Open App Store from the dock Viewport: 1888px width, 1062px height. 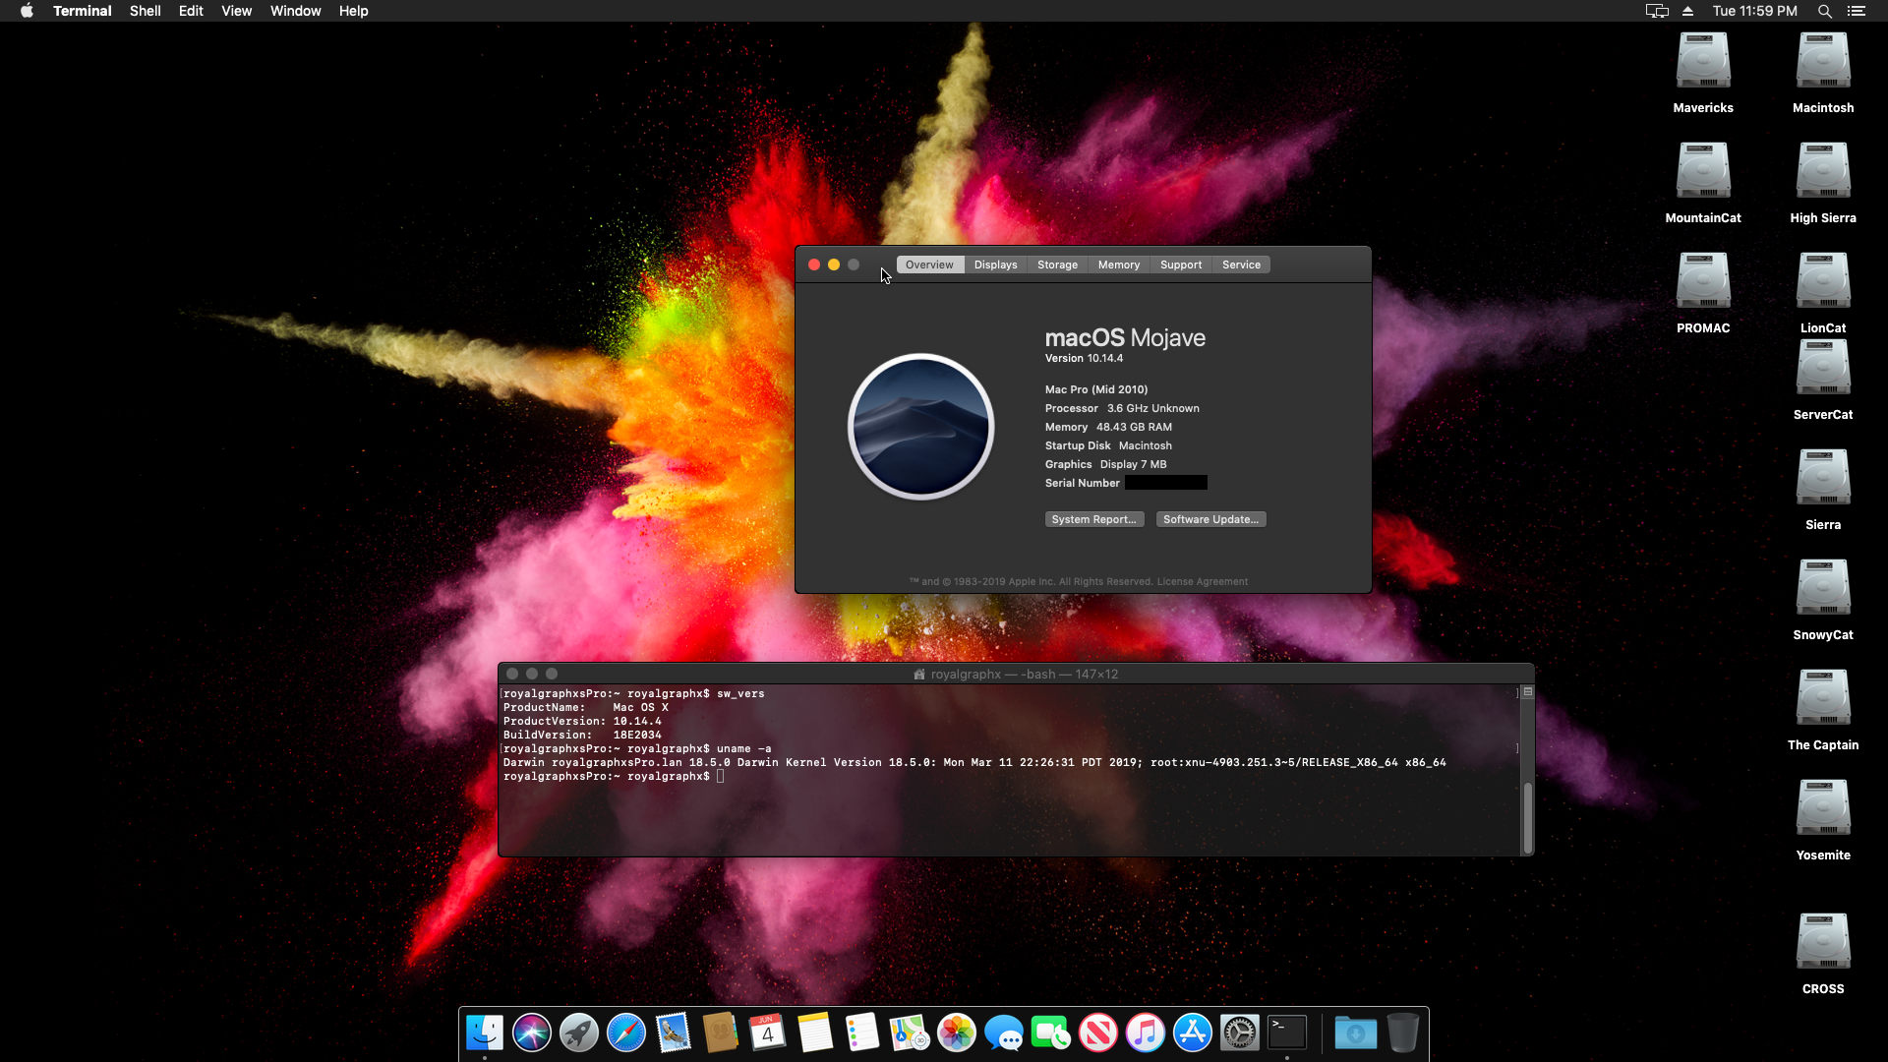pyautogui.click(x=1193, y=1033)
